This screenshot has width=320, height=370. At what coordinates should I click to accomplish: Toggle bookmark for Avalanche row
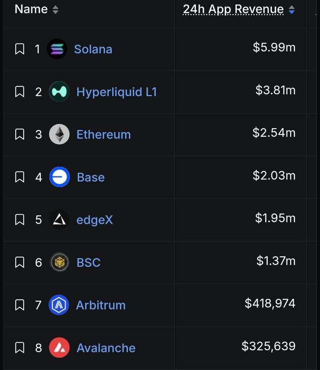(x=19, y=348)
